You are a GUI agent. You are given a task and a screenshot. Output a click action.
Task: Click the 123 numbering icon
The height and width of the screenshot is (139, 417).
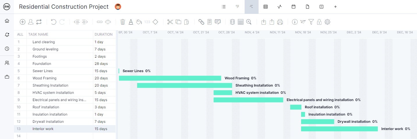(x=147, y=22)
